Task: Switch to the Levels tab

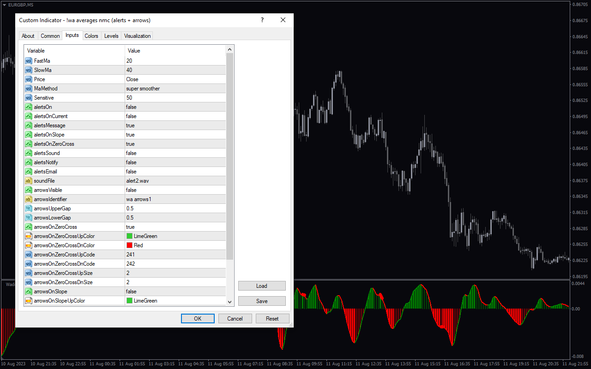Action: [111, 36]
